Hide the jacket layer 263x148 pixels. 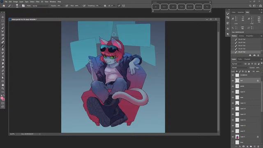[x=233, y=86]
